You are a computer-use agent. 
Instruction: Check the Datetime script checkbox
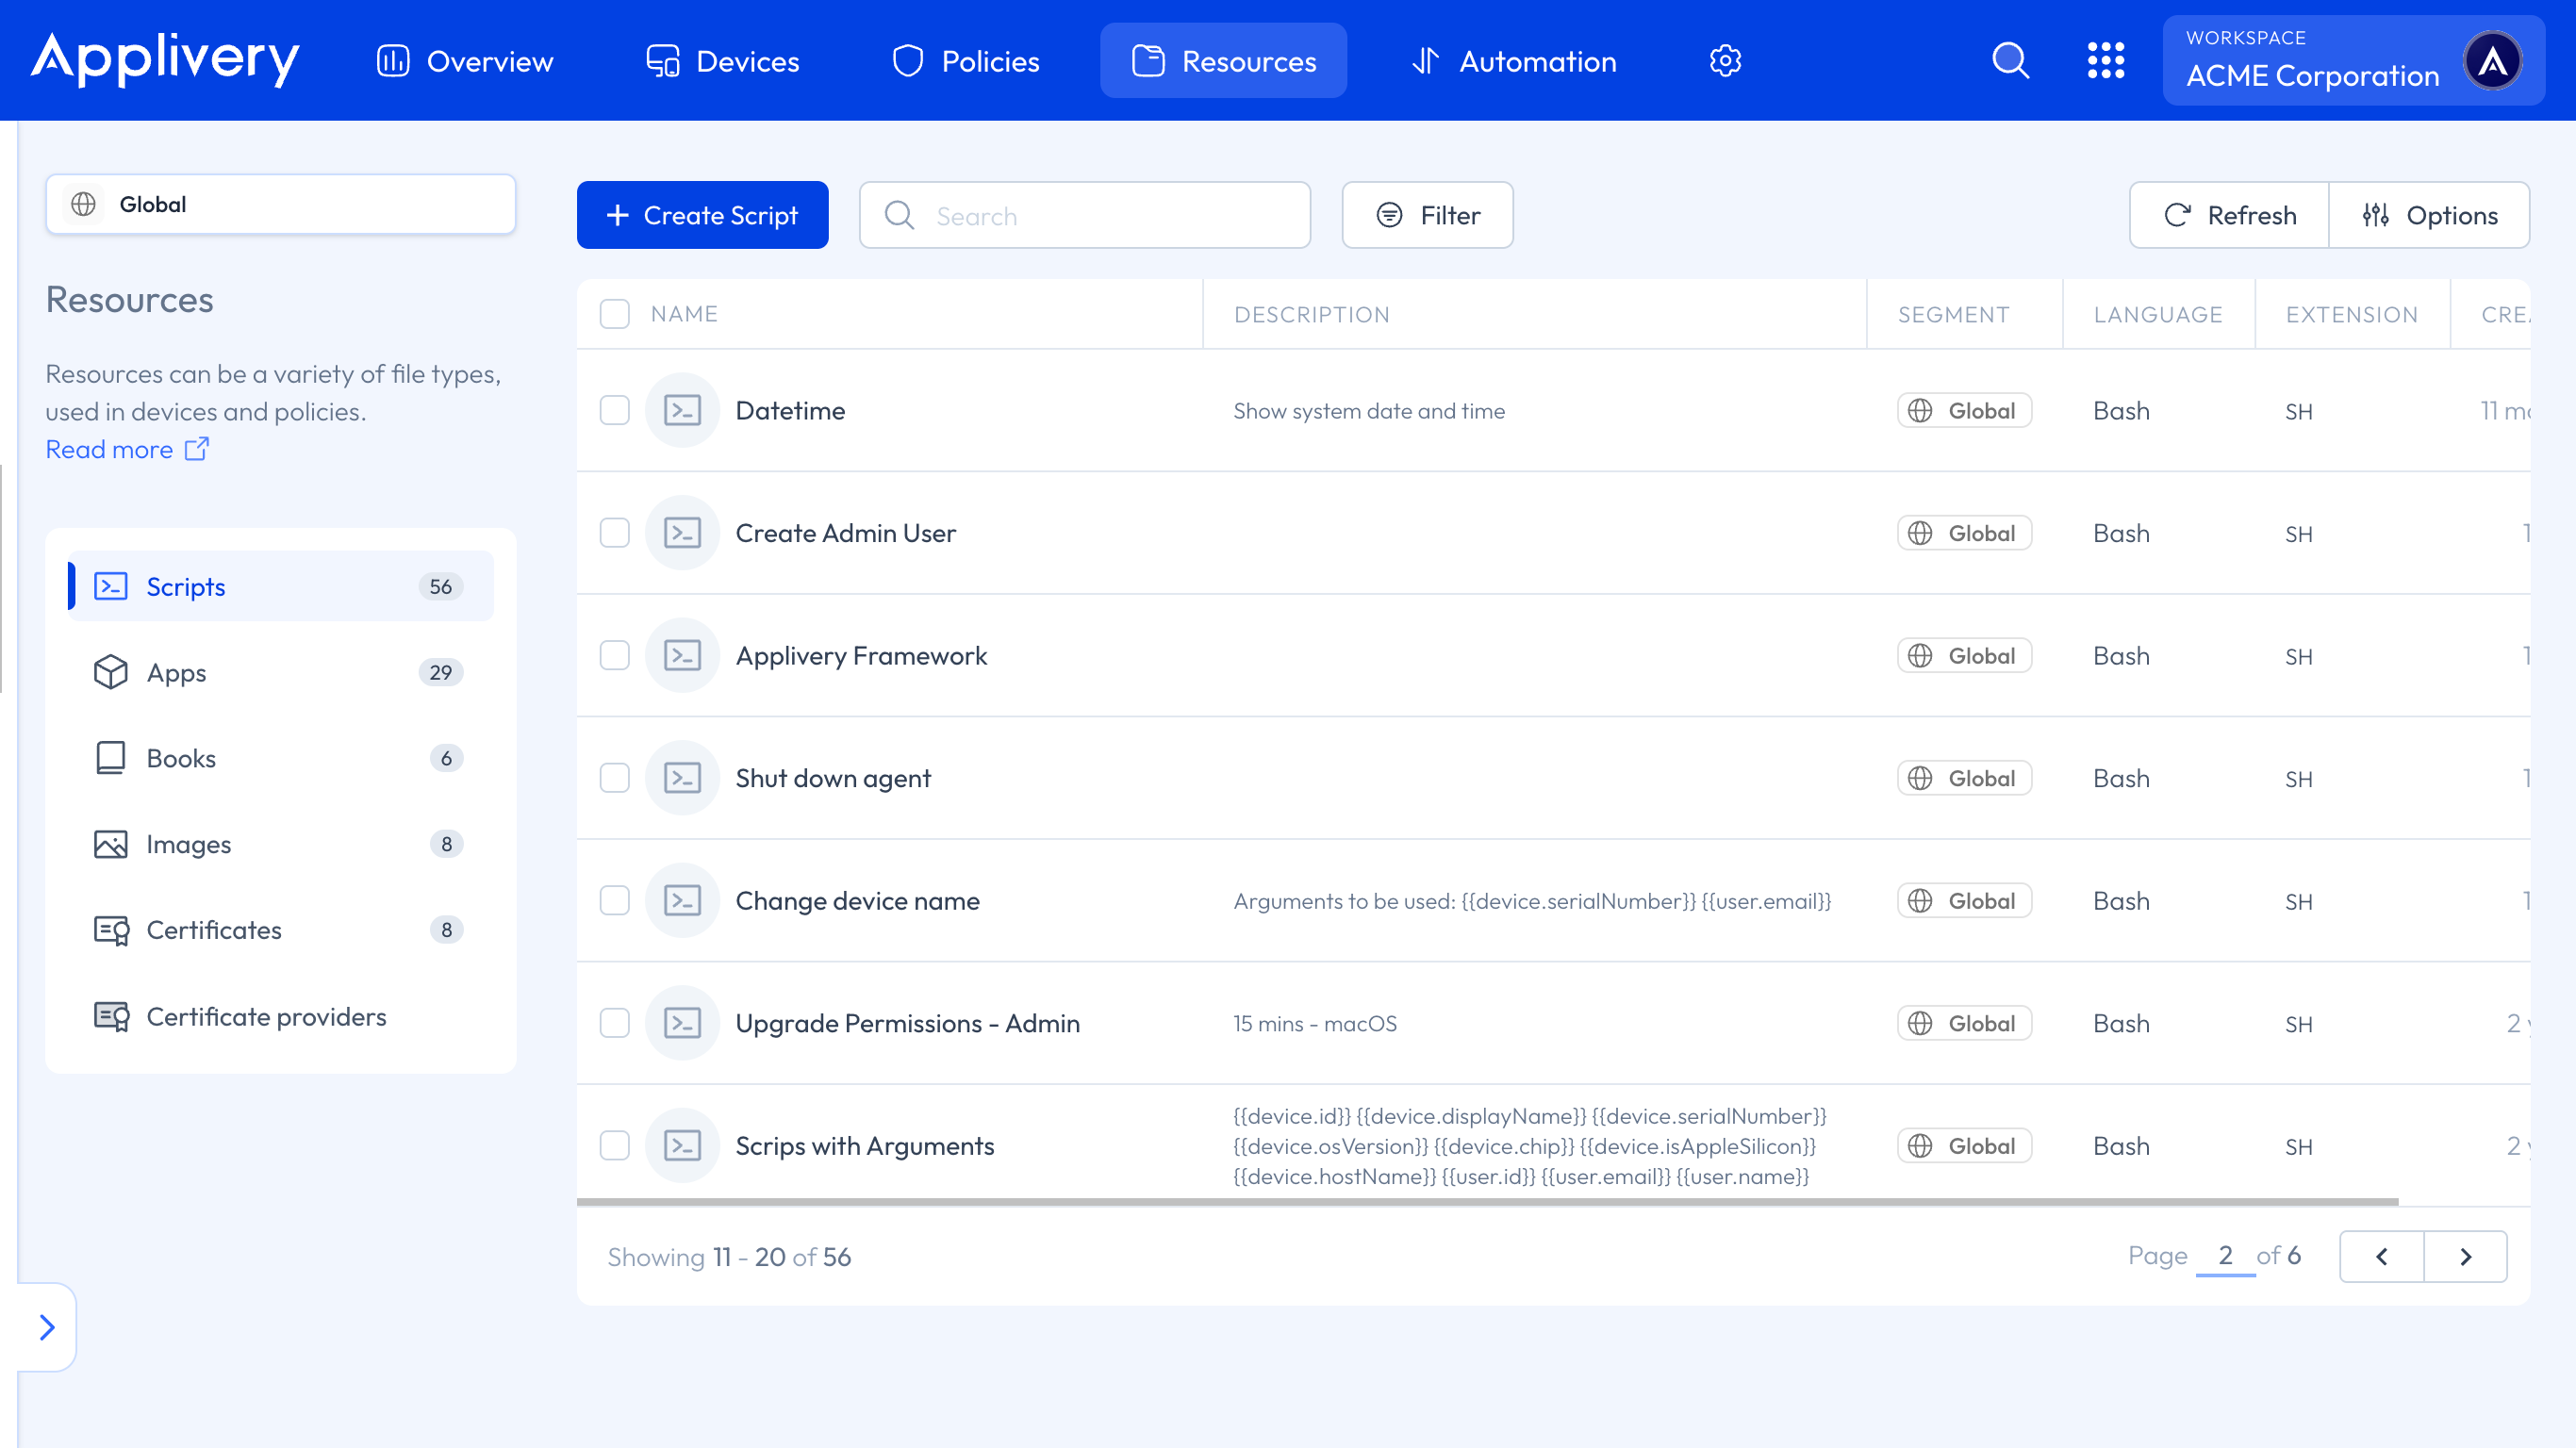point(614,410)
